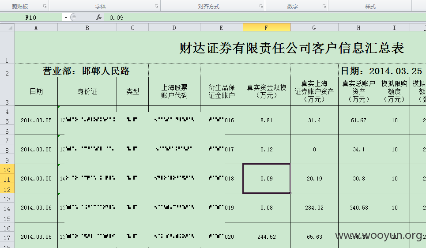Screen dimensions: 426x248
Task: Select column B header
Action: (x=87, y=28)
